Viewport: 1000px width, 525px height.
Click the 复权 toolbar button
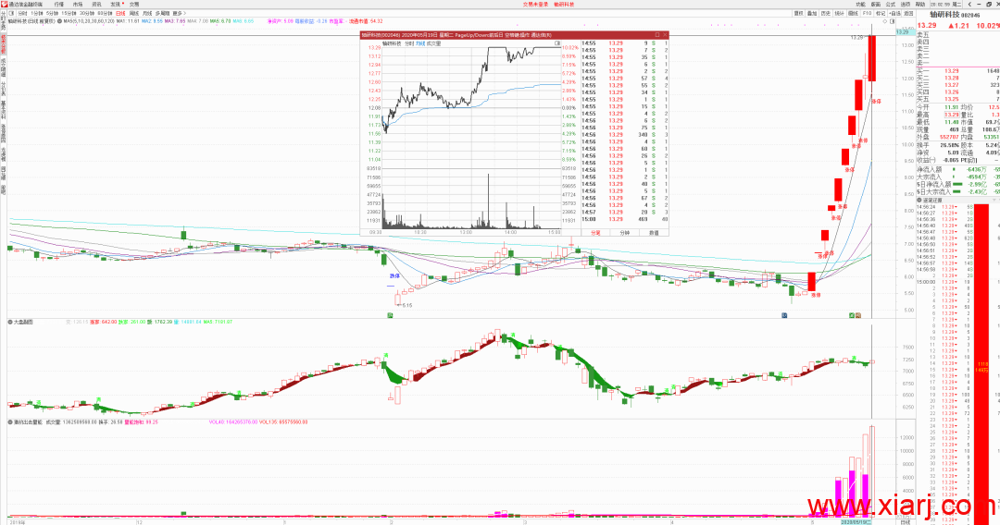coord(798,13)
